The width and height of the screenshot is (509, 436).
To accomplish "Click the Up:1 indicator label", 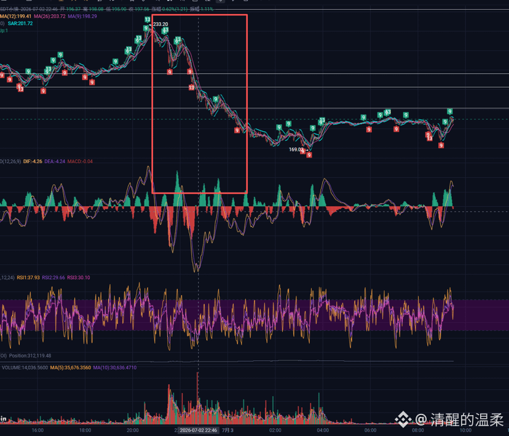I will point(4,31).
